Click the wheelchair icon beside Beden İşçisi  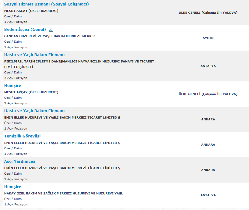[51, 30]
